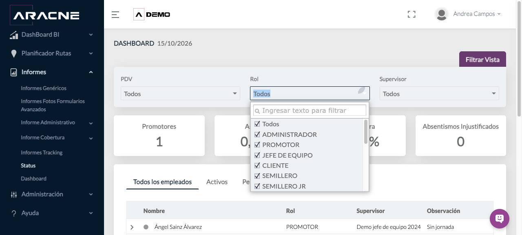
Task: Expand the Ayuda menu
Action: (x=91, y=213)
